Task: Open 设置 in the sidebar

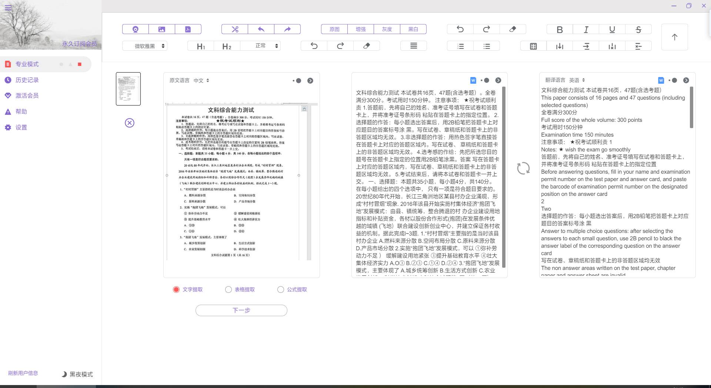Action: tap(21, 127)
